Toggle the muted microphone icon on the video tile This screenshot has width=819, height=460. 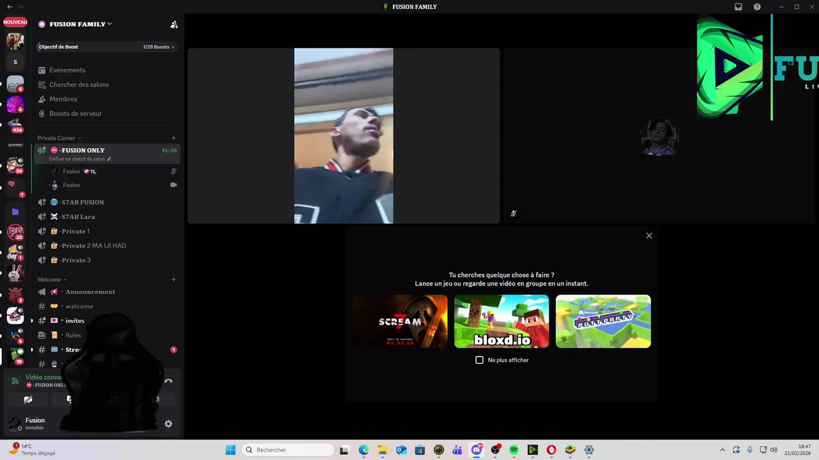pyautogui.click(x=513, y=213)
